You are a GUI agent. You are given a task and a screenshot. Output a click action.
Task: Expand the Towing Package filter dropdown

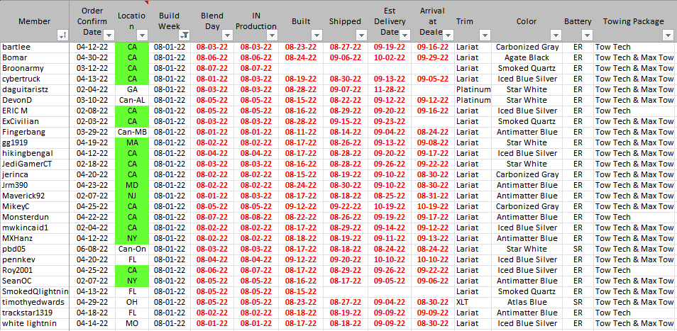[x=668, y=35]
